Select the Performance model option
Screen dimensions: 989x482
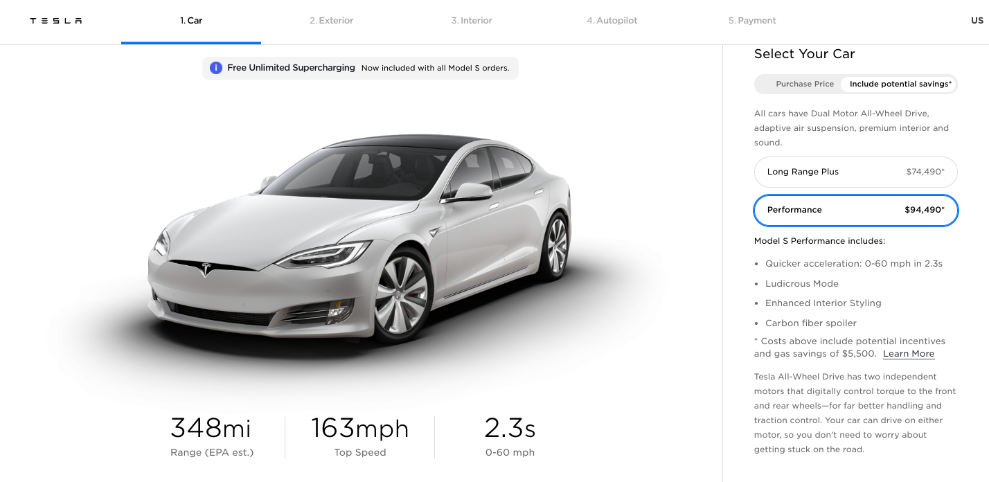855,210
